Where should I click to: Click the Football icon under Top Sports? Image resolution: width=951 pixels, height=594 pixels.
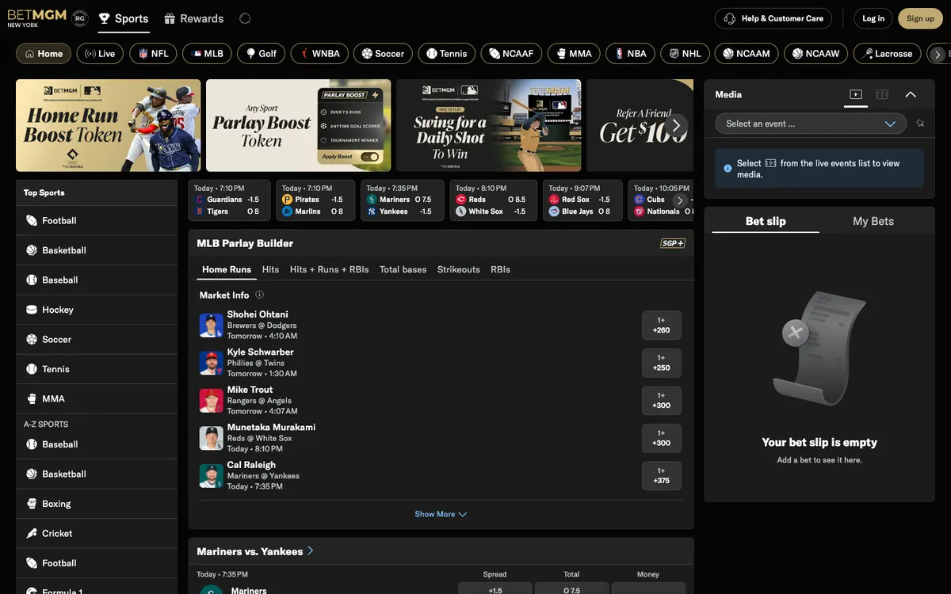[32, 221]
